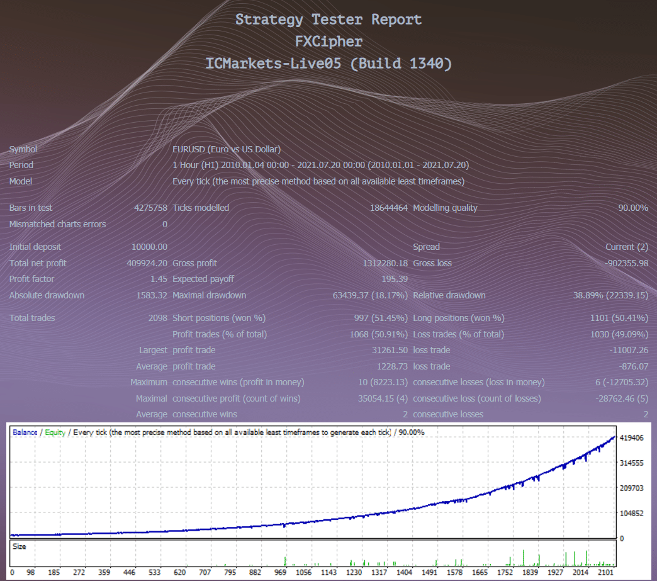This screenshot has width=657, height=581.
Task: Select the value "997 (51.45%)"
Action: 381,318
